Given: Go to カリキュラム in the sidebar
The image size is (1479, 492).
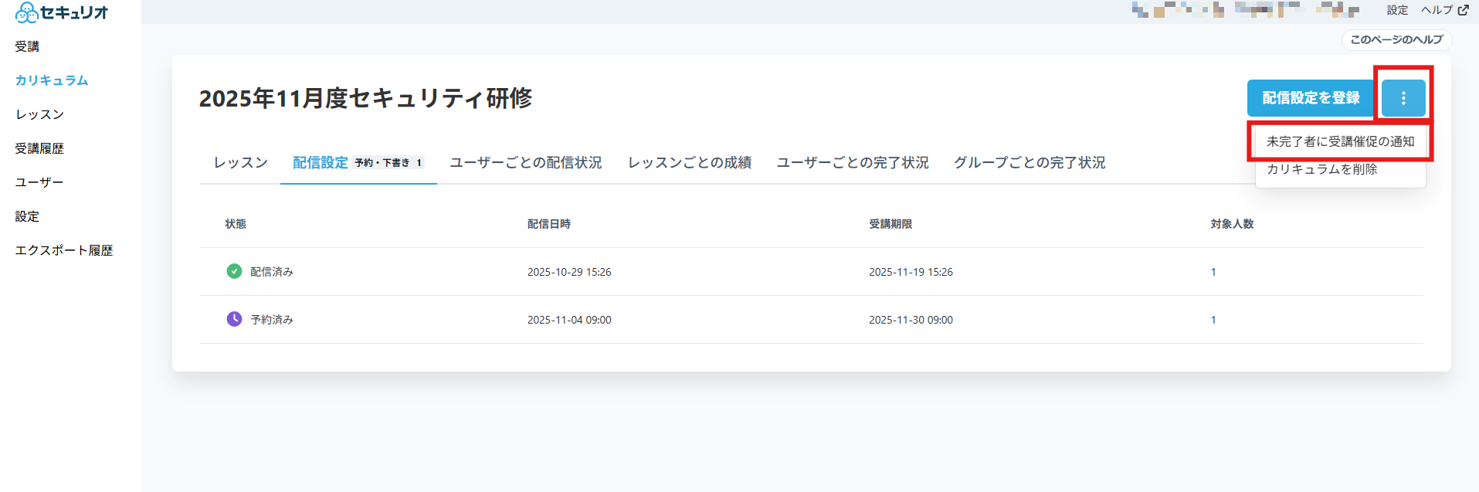Looking at the screenshot, I should point(52,80).
